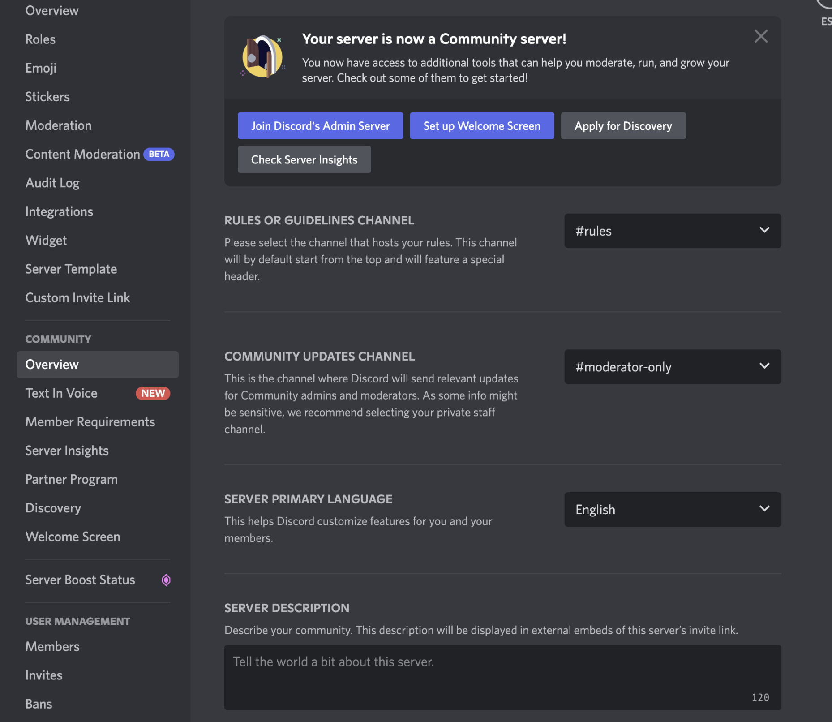Click Join Discord's Admin Server button
This screenshot has height=722, width=832.
pos(321,126)
